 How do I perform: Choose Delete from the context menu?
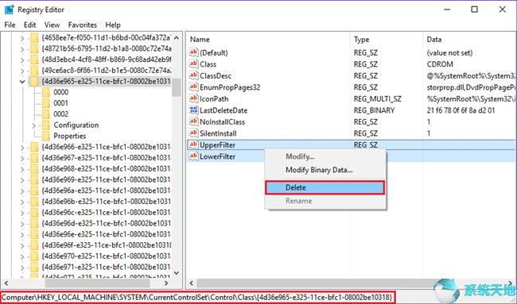click(x=325, y=187)
